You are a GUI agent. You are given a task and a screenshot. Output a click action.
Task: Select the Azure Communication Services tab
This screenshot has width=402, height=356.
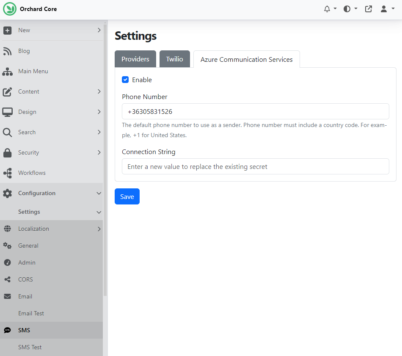point(247,59)
